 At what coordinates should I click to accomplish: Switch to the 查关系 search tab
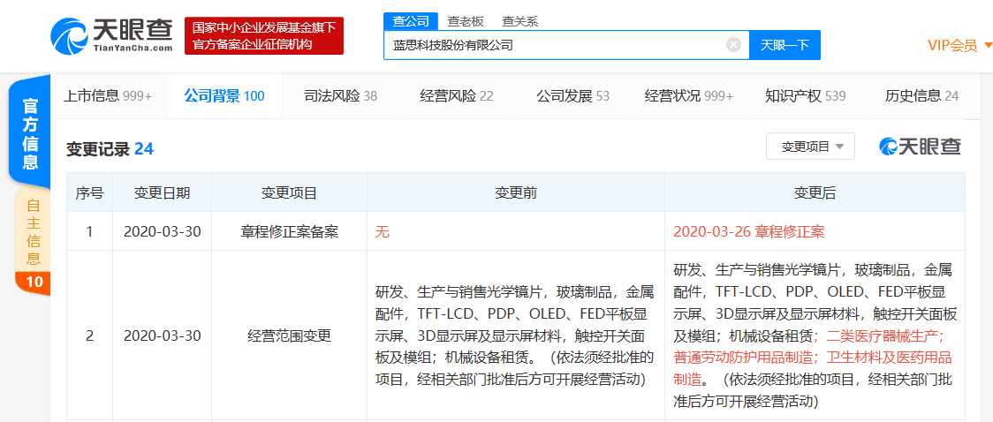tap(520, 21)
